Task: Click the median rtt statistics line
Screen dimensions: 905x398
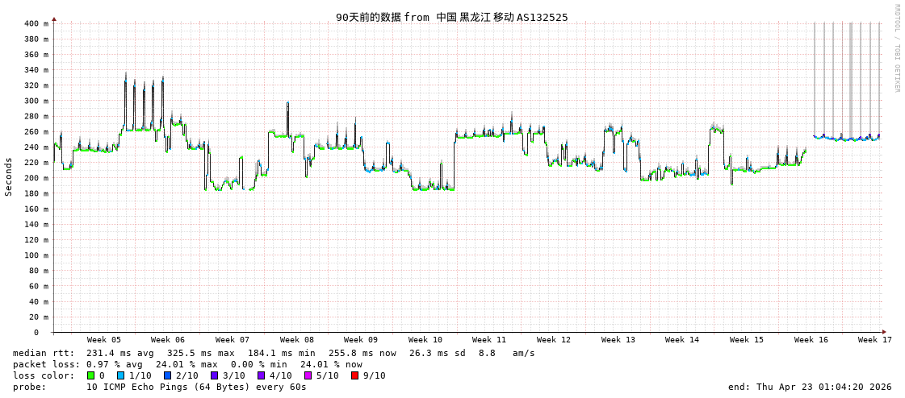Action: [274, 353]
